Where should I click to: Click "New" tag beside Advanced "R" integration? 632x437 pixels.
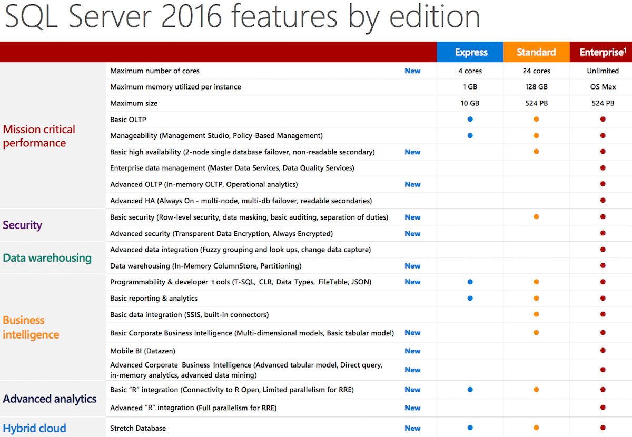point(412,408)
